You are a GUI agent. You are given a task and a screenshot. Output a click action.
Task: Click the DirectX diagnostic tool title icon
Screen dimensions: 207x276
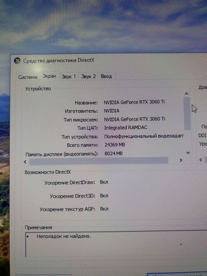coord(17,61)
